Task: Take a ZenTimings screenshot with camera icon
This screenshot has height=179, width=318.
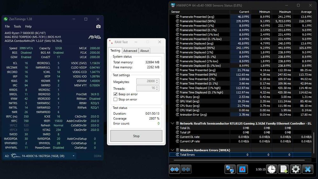Action: 98,26
